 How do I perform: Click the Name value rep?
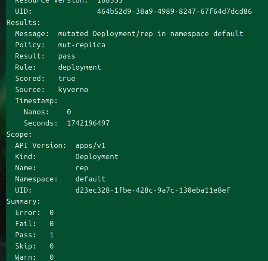(x=82, y=168)
